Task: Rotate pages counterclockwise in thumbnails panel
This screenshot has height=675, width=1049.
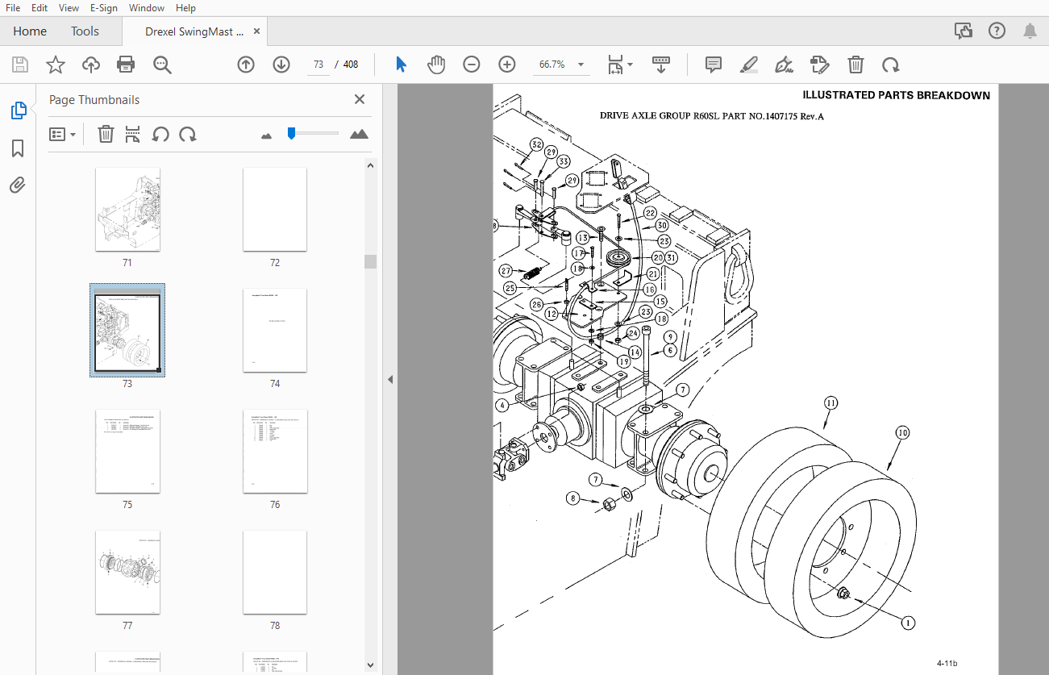Action: click(160, 135)
